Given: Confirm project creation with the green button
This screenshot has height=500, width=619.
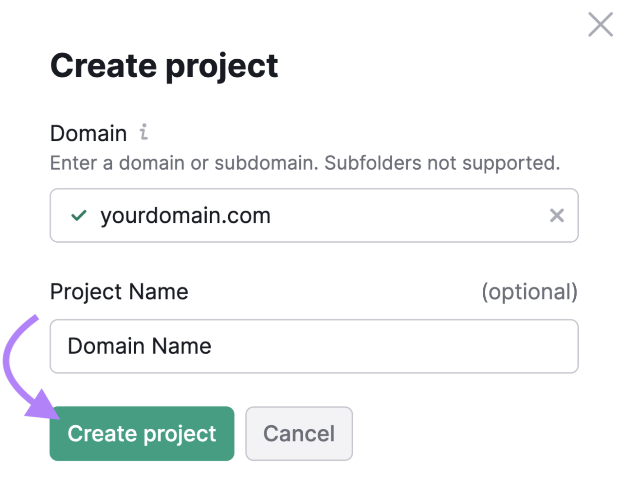Looking at the screenshot, I should (x=142, y=433).
